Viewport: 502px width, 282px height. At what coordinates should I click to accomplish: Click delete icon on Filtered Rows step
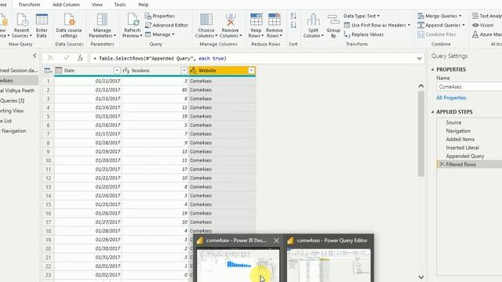coord(442,164)
